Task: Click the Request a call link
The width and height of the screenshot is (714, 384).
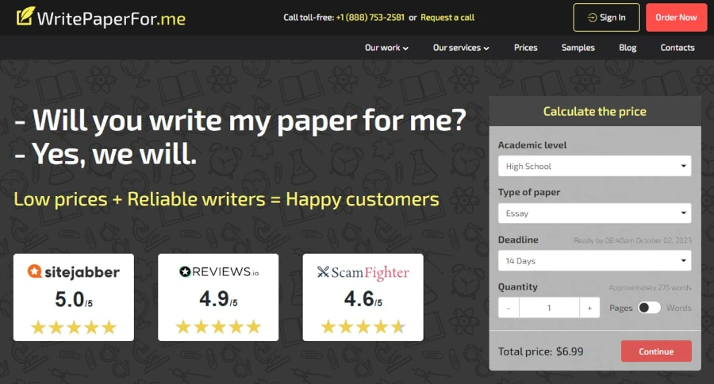Action: point(447,17)
